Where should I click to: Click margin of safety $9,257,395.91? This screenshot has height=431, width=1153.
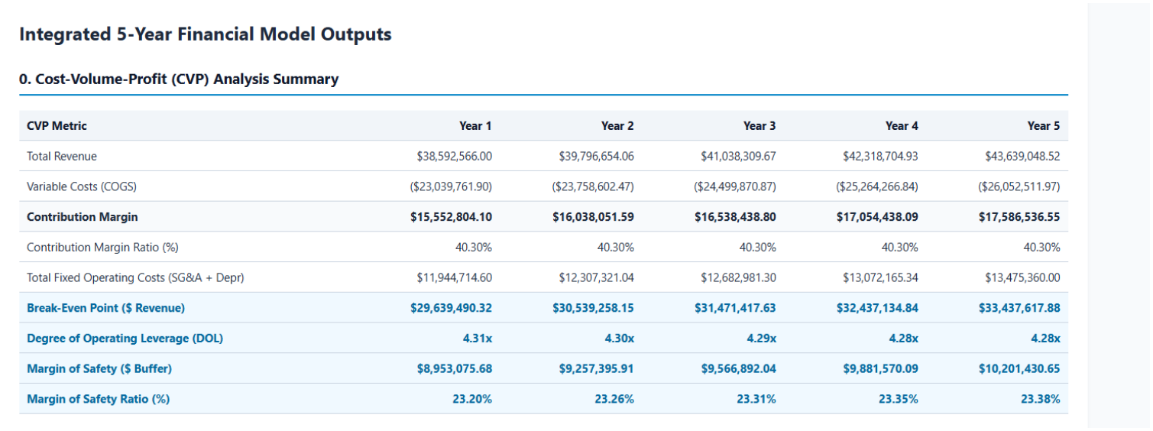pyautogui.click(x=597, y=369)
